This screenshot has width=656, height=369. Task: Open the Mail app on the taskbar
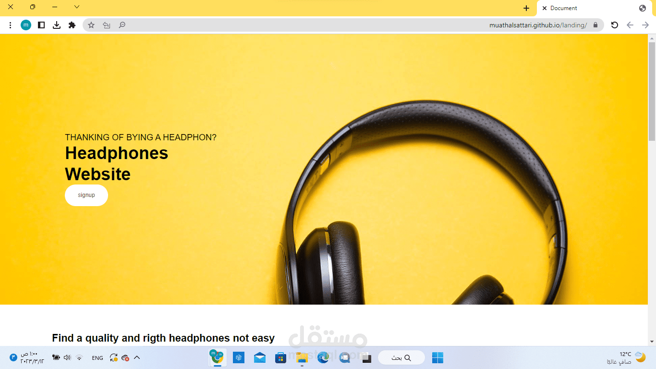pos(260,357)
